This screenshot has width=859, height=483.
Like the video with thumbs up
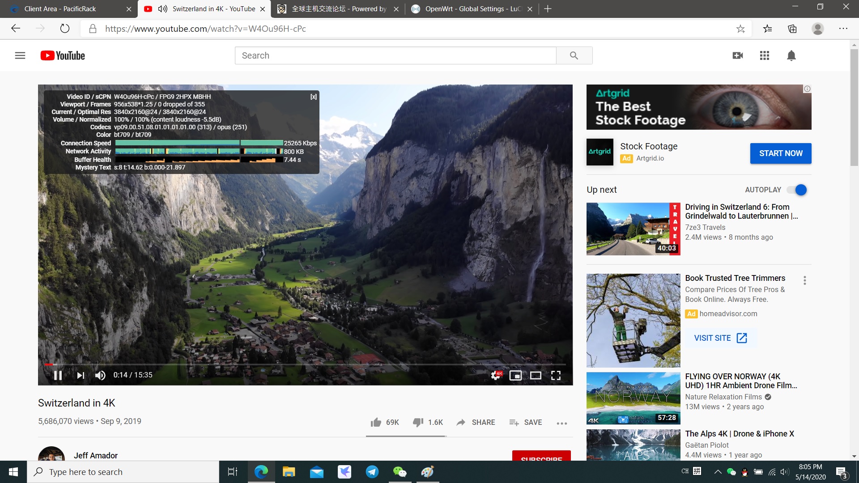click(x=385, y=422)
